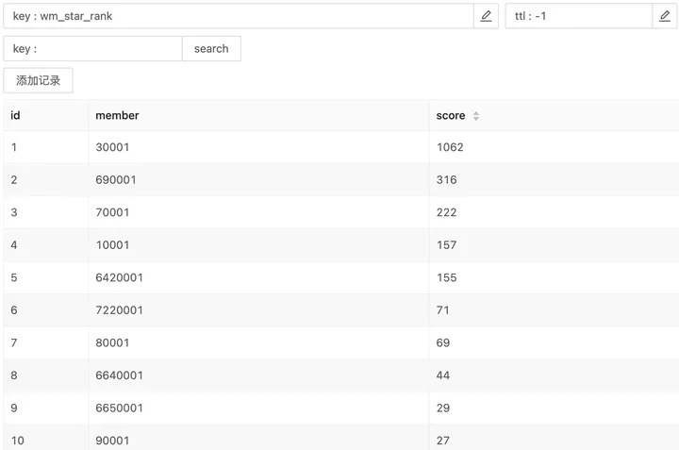Click score value 44

(x=443, y=375)
